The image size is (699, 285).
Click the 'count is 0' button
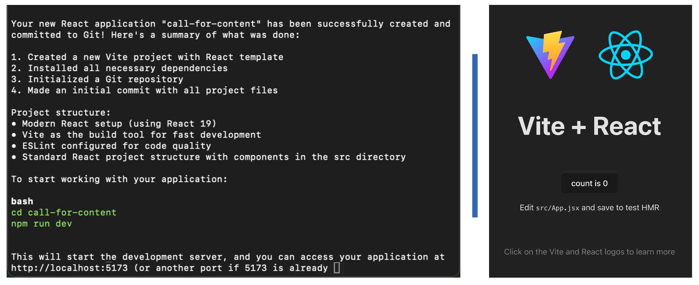(589, 183)
